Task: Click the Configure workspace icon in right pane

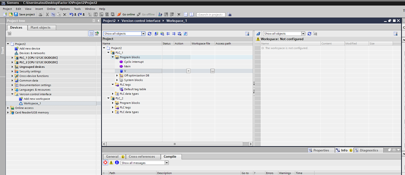Action: (x=396, y=33)
